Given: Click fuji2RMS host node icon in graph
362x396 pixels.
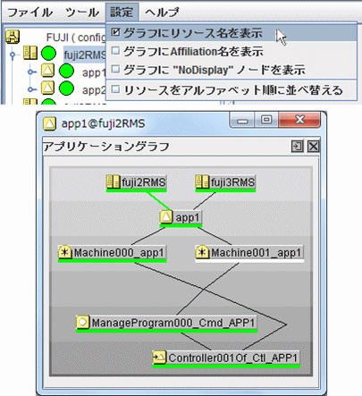Looking at the screenshot, I should (114, 181).
